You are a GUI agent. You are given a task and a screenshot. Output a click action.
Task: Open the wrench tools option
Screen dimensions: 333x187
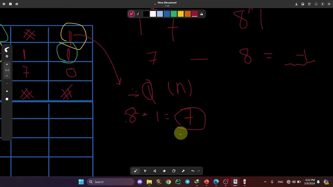[183, 171]
